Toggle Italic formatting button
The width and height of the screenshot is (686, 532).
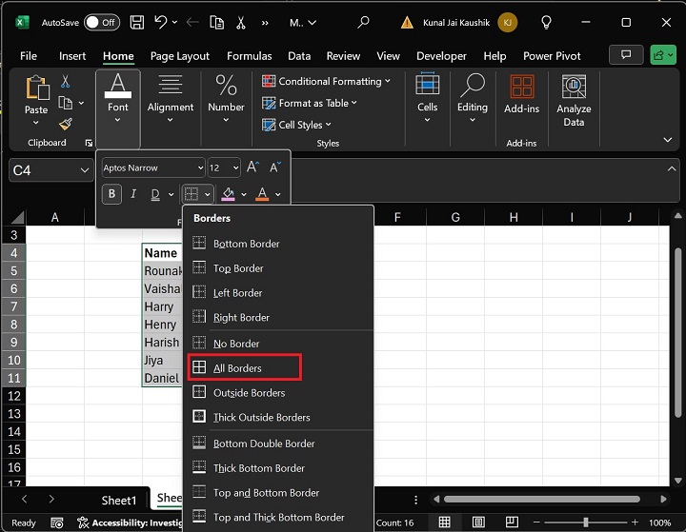click(x=133, y=194)
